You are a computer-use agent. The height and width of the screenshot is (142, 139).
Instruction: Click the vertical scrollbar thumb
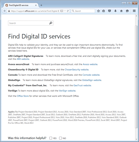[136, 77]
